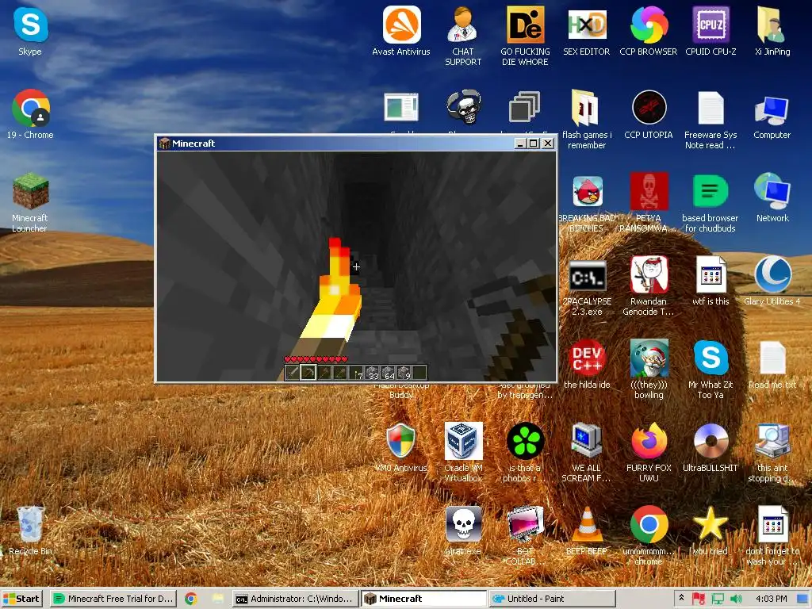
Task: Switch to Minecraft taskbar button
Action: tap(423, 599)
